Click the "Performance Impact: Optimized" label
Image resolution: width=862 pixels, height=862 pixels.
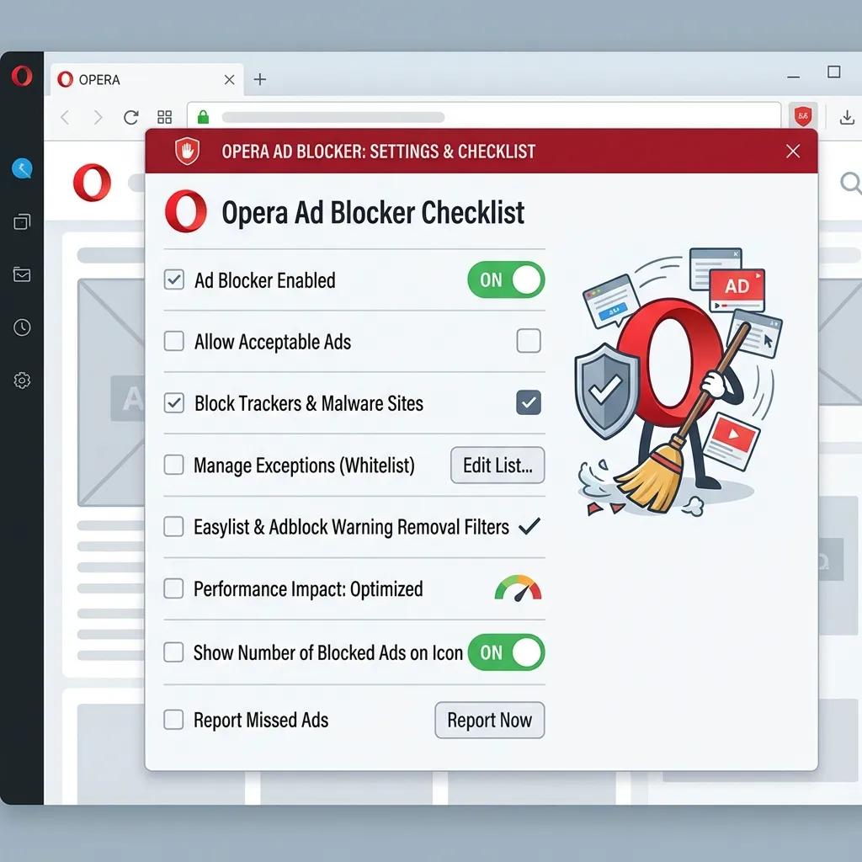[x=308, y=588]
